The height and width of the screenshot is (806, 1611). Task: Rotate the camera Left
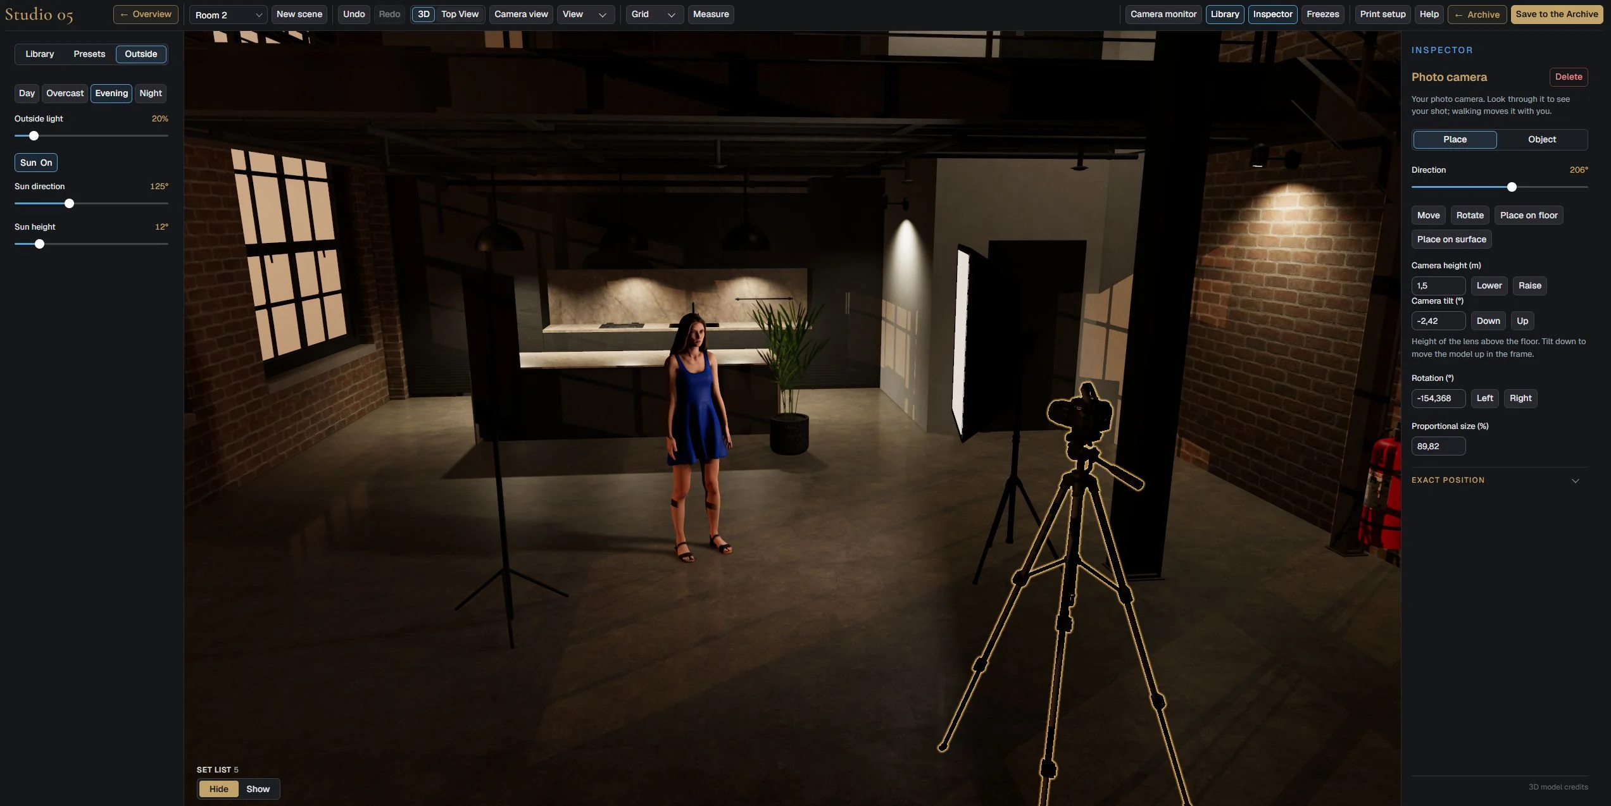pyautogui.click(x=1484, y=399)
